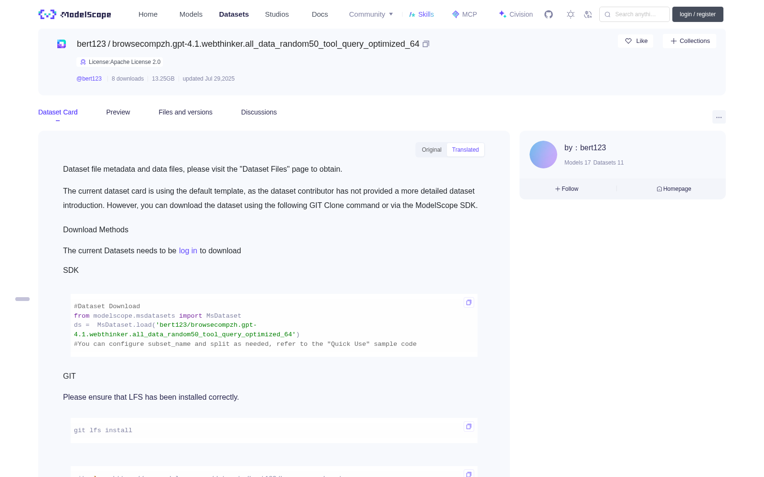Click the bert123 author avatar
764x477 pixels.
pyautogui.click(x=543, y=155)
